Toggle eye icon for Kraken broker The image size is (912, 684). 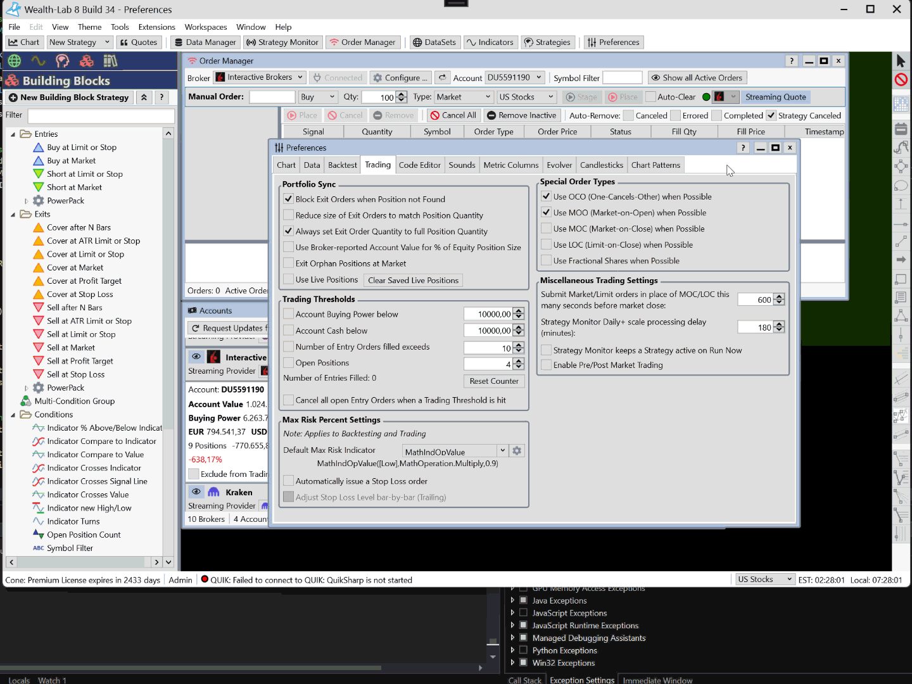[196, 492]
